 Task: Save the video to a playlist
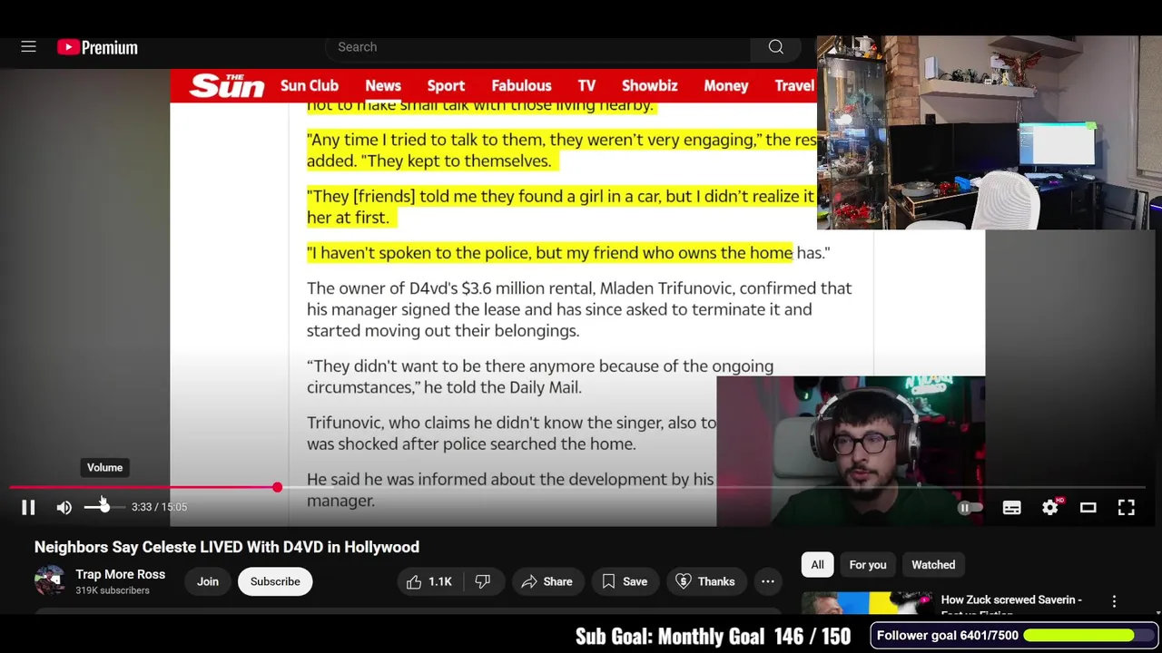tap(624, 581)
